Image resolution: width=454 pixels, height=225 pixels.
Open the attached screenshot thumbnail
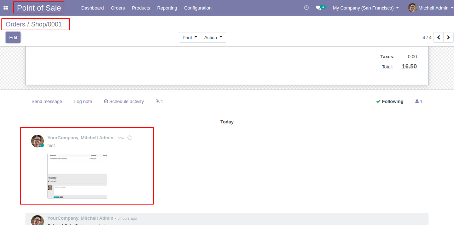coord(77,176)
